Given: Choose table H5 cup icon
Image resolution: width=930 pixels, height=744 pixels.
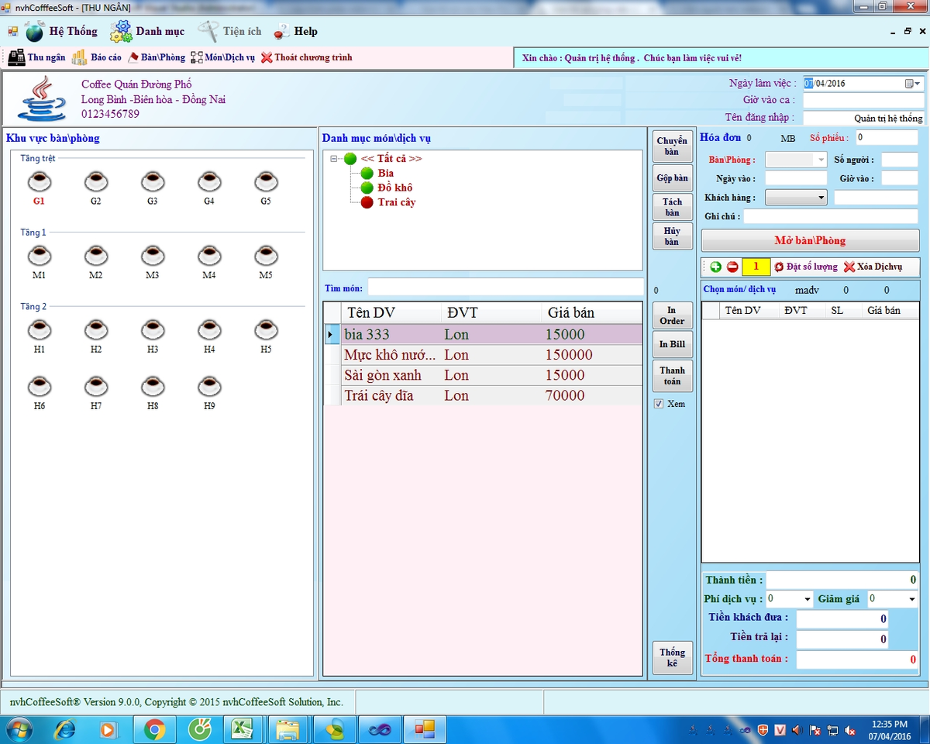Looking at the screenshot, I should [266, 329].
